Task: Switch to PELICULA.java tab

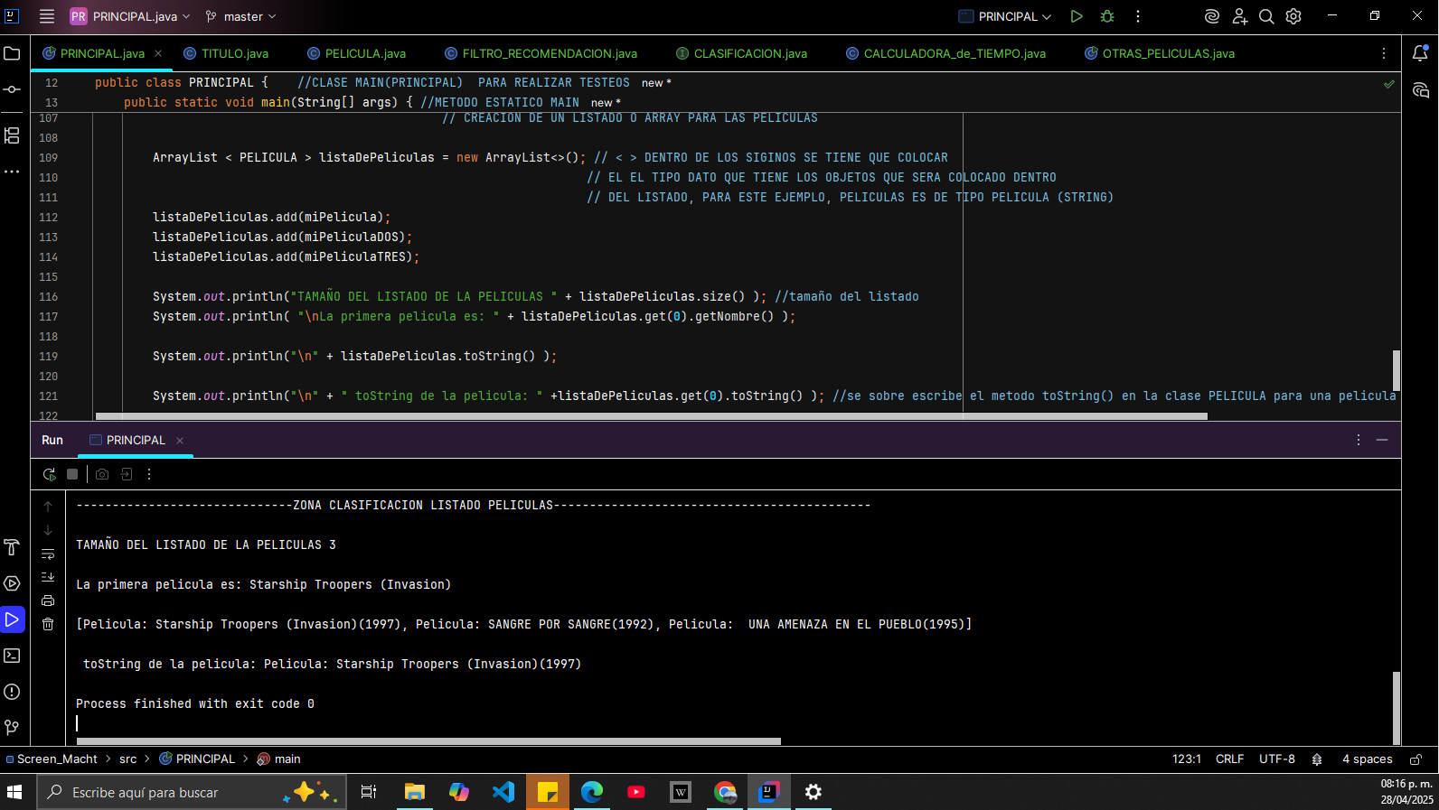Action: [x=356, y=53]
